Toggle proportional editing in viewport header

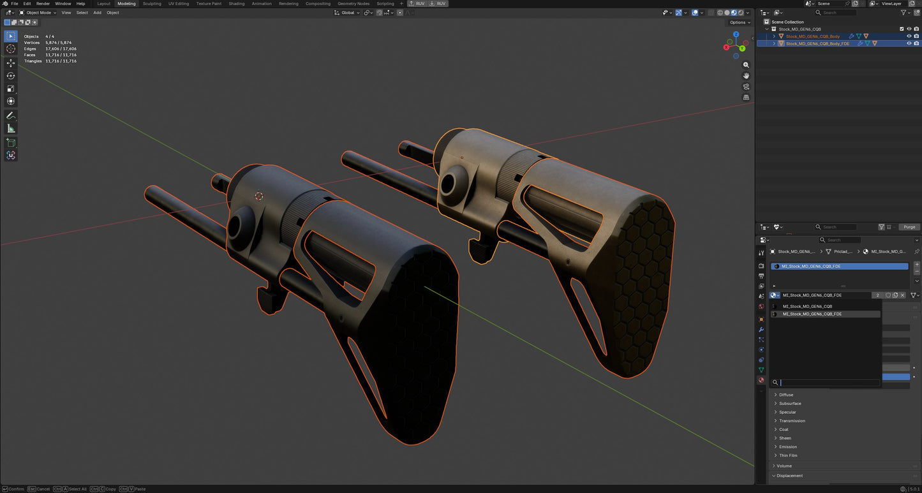[400, 13]
